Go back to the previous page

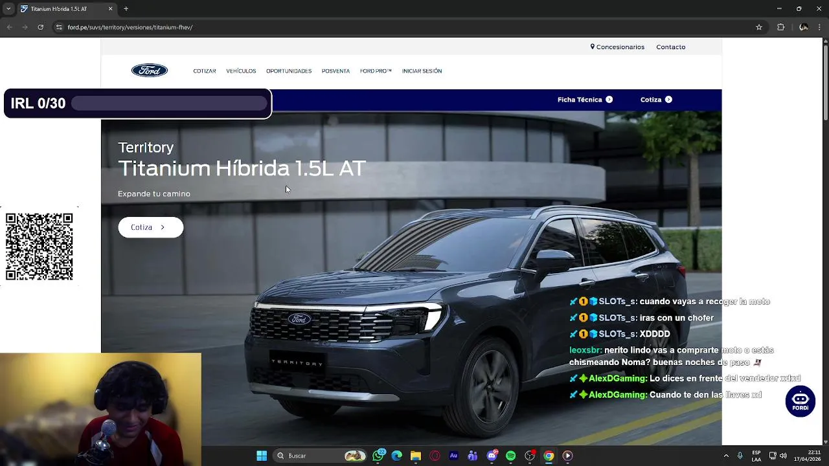pyautogui.click(x=9, y=27)
